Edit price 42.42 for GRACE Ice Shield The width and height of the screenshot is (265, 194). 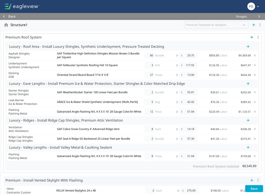[x=188, y=102]
